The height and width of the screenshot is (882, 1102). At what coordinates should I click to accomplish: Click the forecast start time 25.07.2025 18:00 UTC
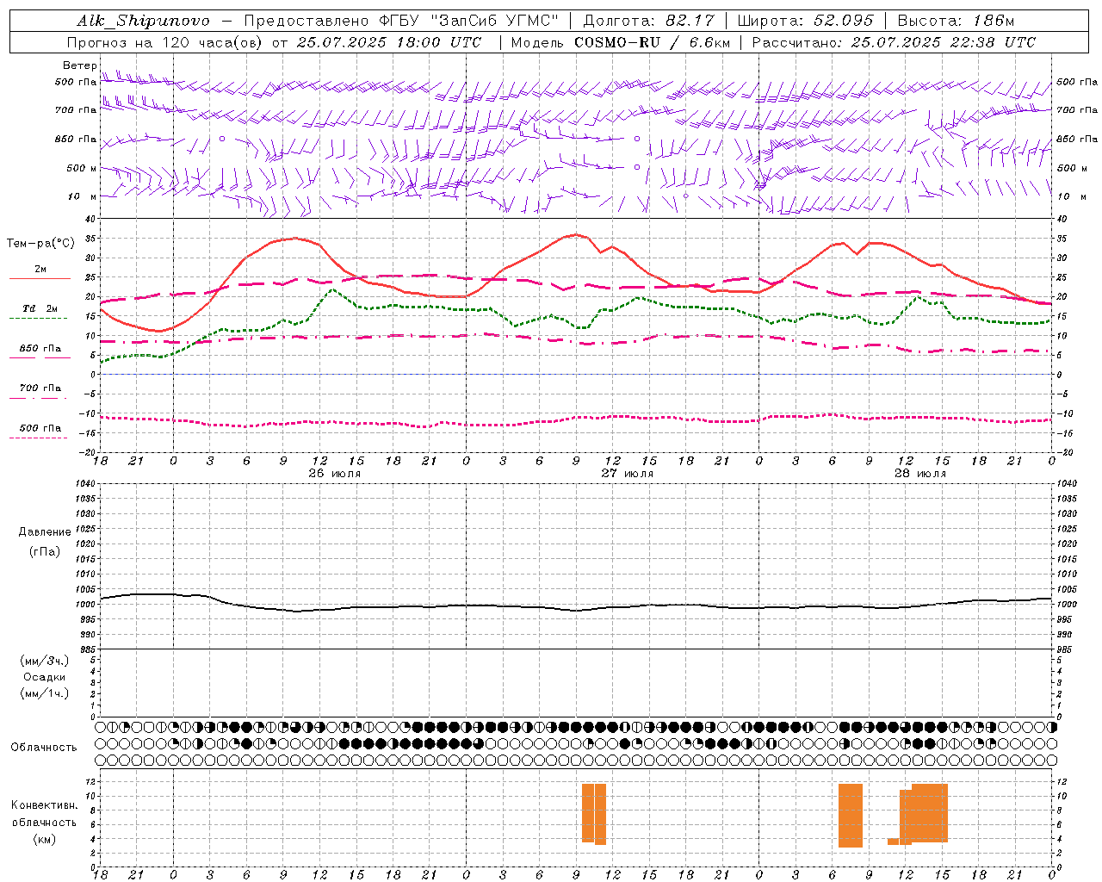point(389,42)
